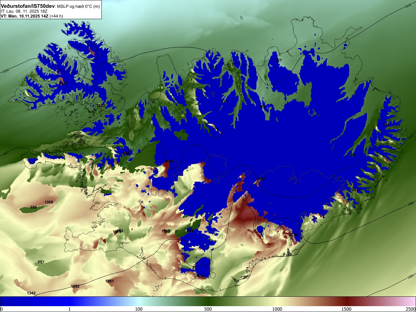Image resolution: width=416 pixels, height=312 pixels.
Task: Click the 580 height value on the map
Action: pyautogui.click(x=33, y=207)
